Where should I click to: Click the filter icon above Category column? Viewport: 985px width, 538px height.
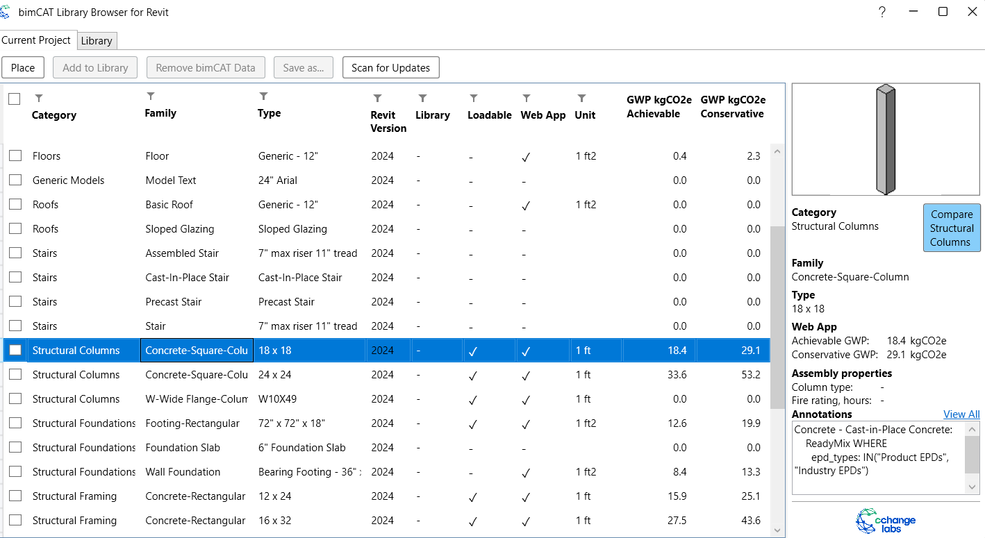pyautogui.click(x=39, y=98)
